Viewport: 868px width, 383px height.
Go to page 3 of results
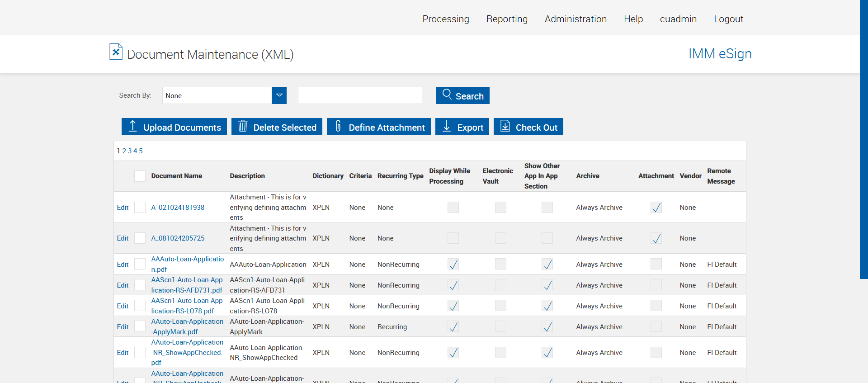coord(130,151)
